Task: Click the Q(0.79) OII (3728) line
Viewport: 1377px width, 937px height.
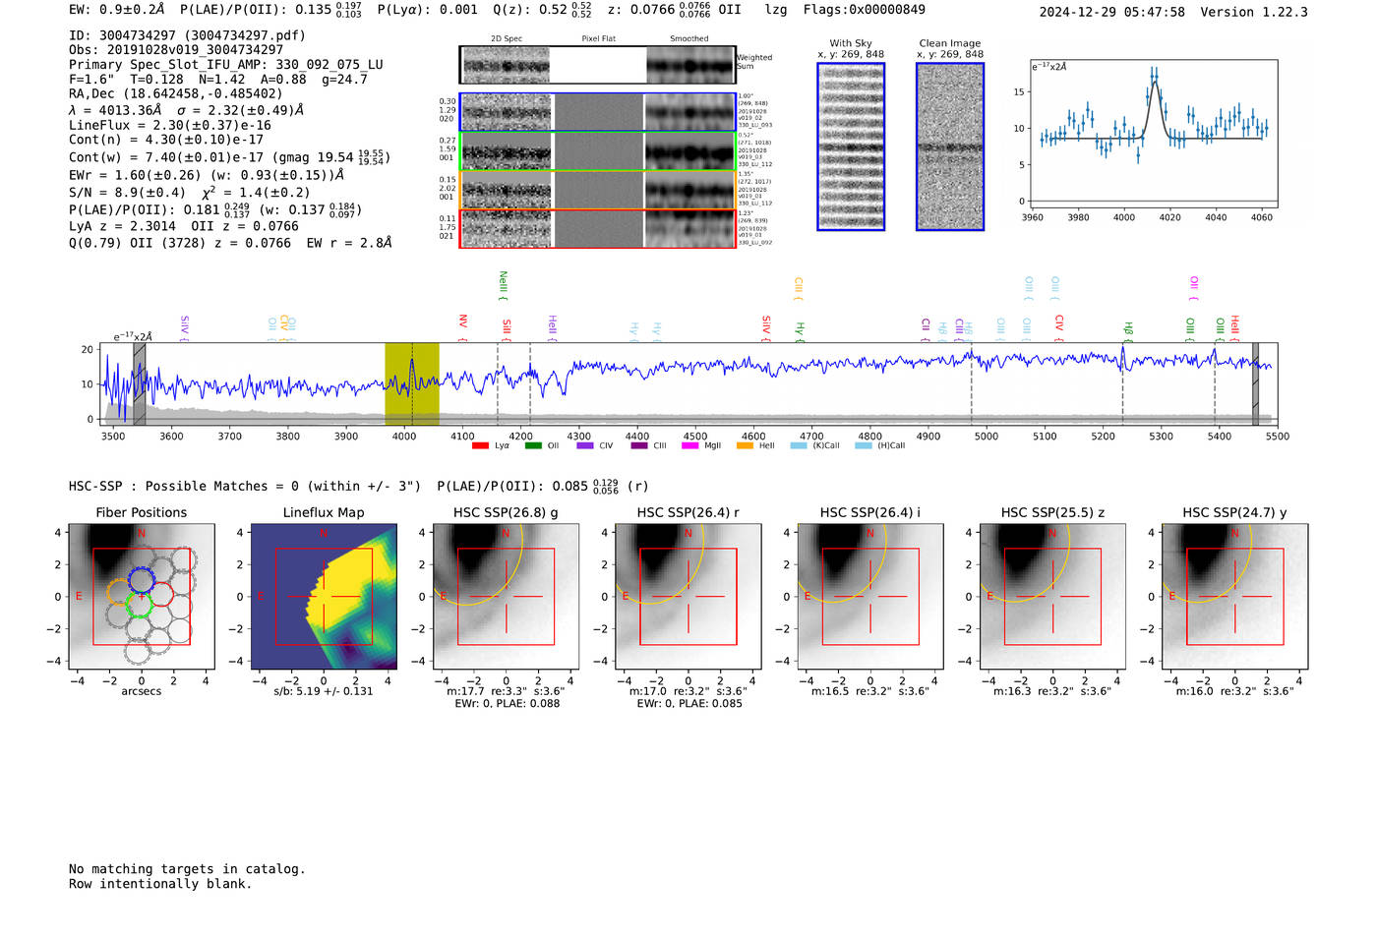Action: point(230,243)
